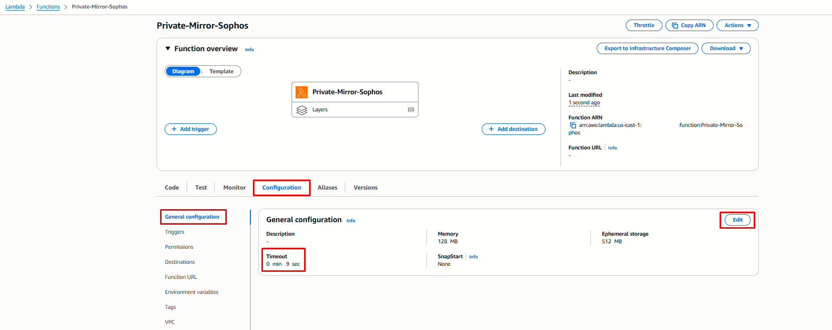Select Environment variables in the side menu

pos(192,292)
